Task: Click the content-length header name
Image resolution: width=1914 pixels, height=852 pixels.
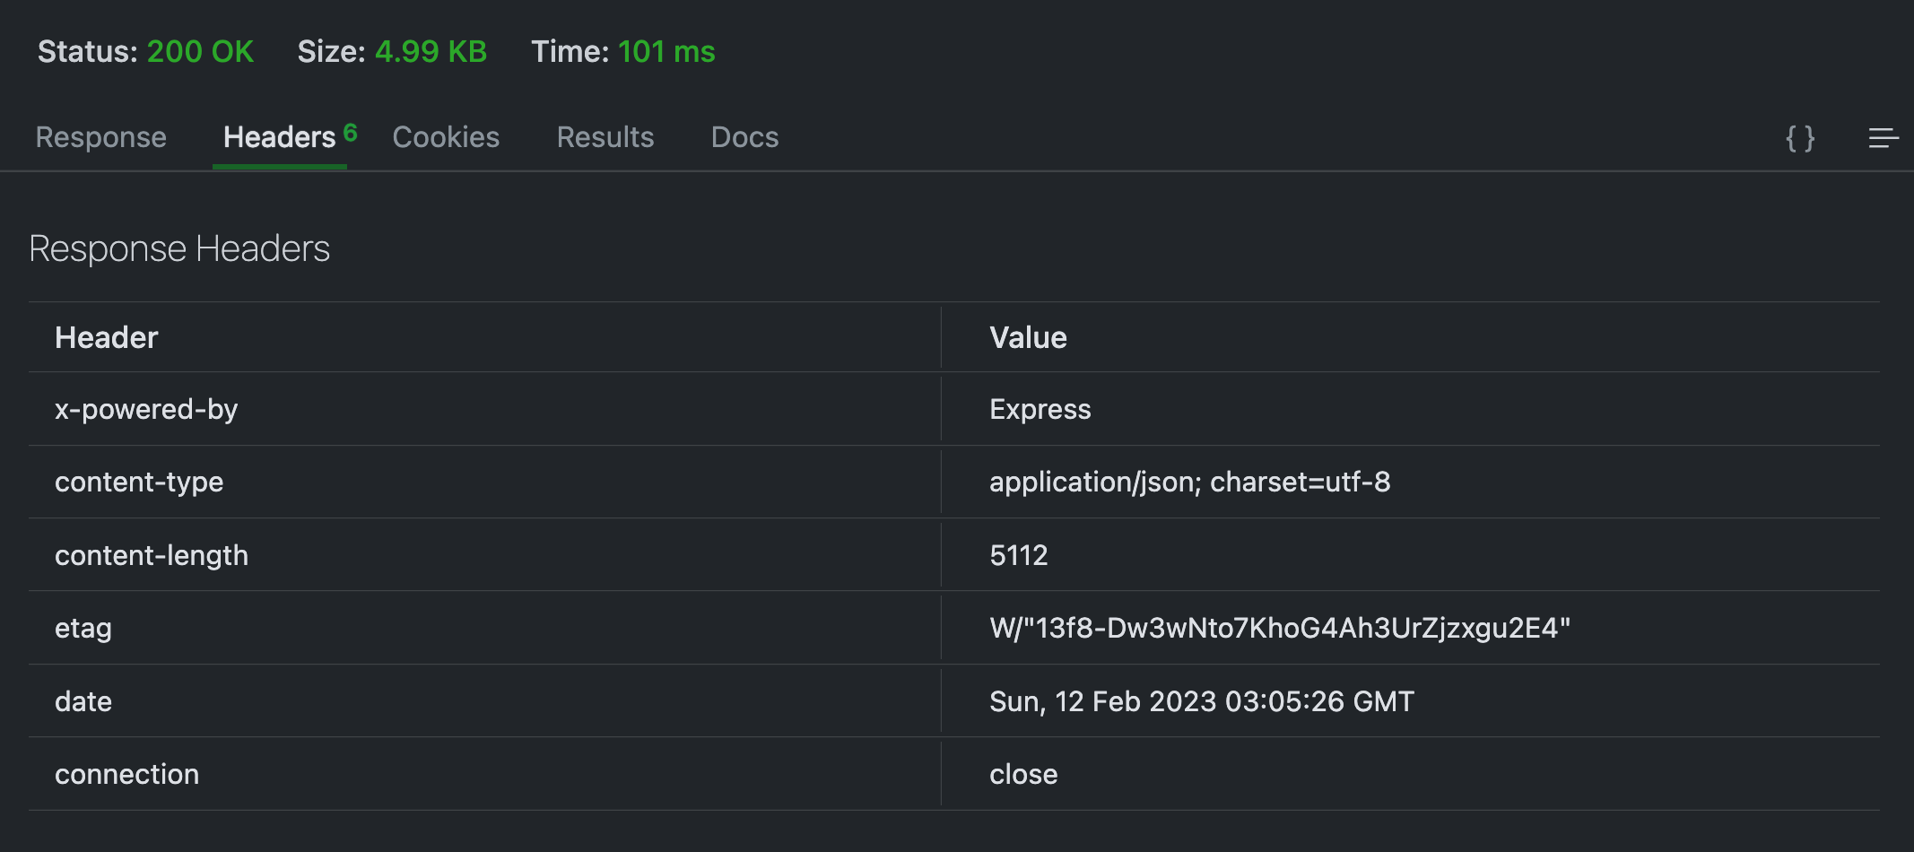Action: click(x=152, y=555)
